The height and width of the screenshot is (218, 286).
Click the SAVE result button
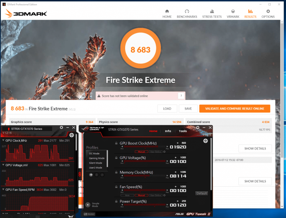pos(188,109)
